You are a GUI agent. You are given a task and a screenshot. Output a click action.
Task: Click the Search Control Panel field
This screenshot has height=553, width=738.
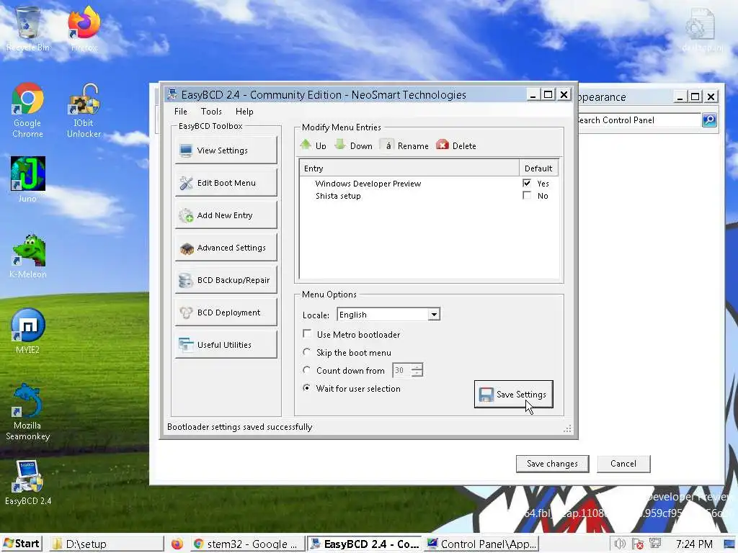click(x=639, y=120)
